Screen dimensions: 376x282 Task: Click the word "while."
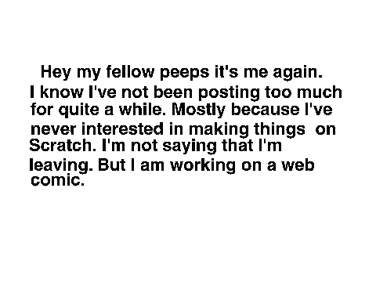point(143,109)
